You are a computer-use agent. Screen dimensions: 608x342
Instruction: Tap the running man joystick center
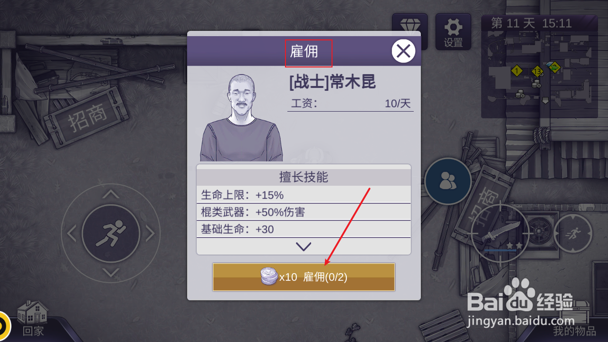[111, 233]
